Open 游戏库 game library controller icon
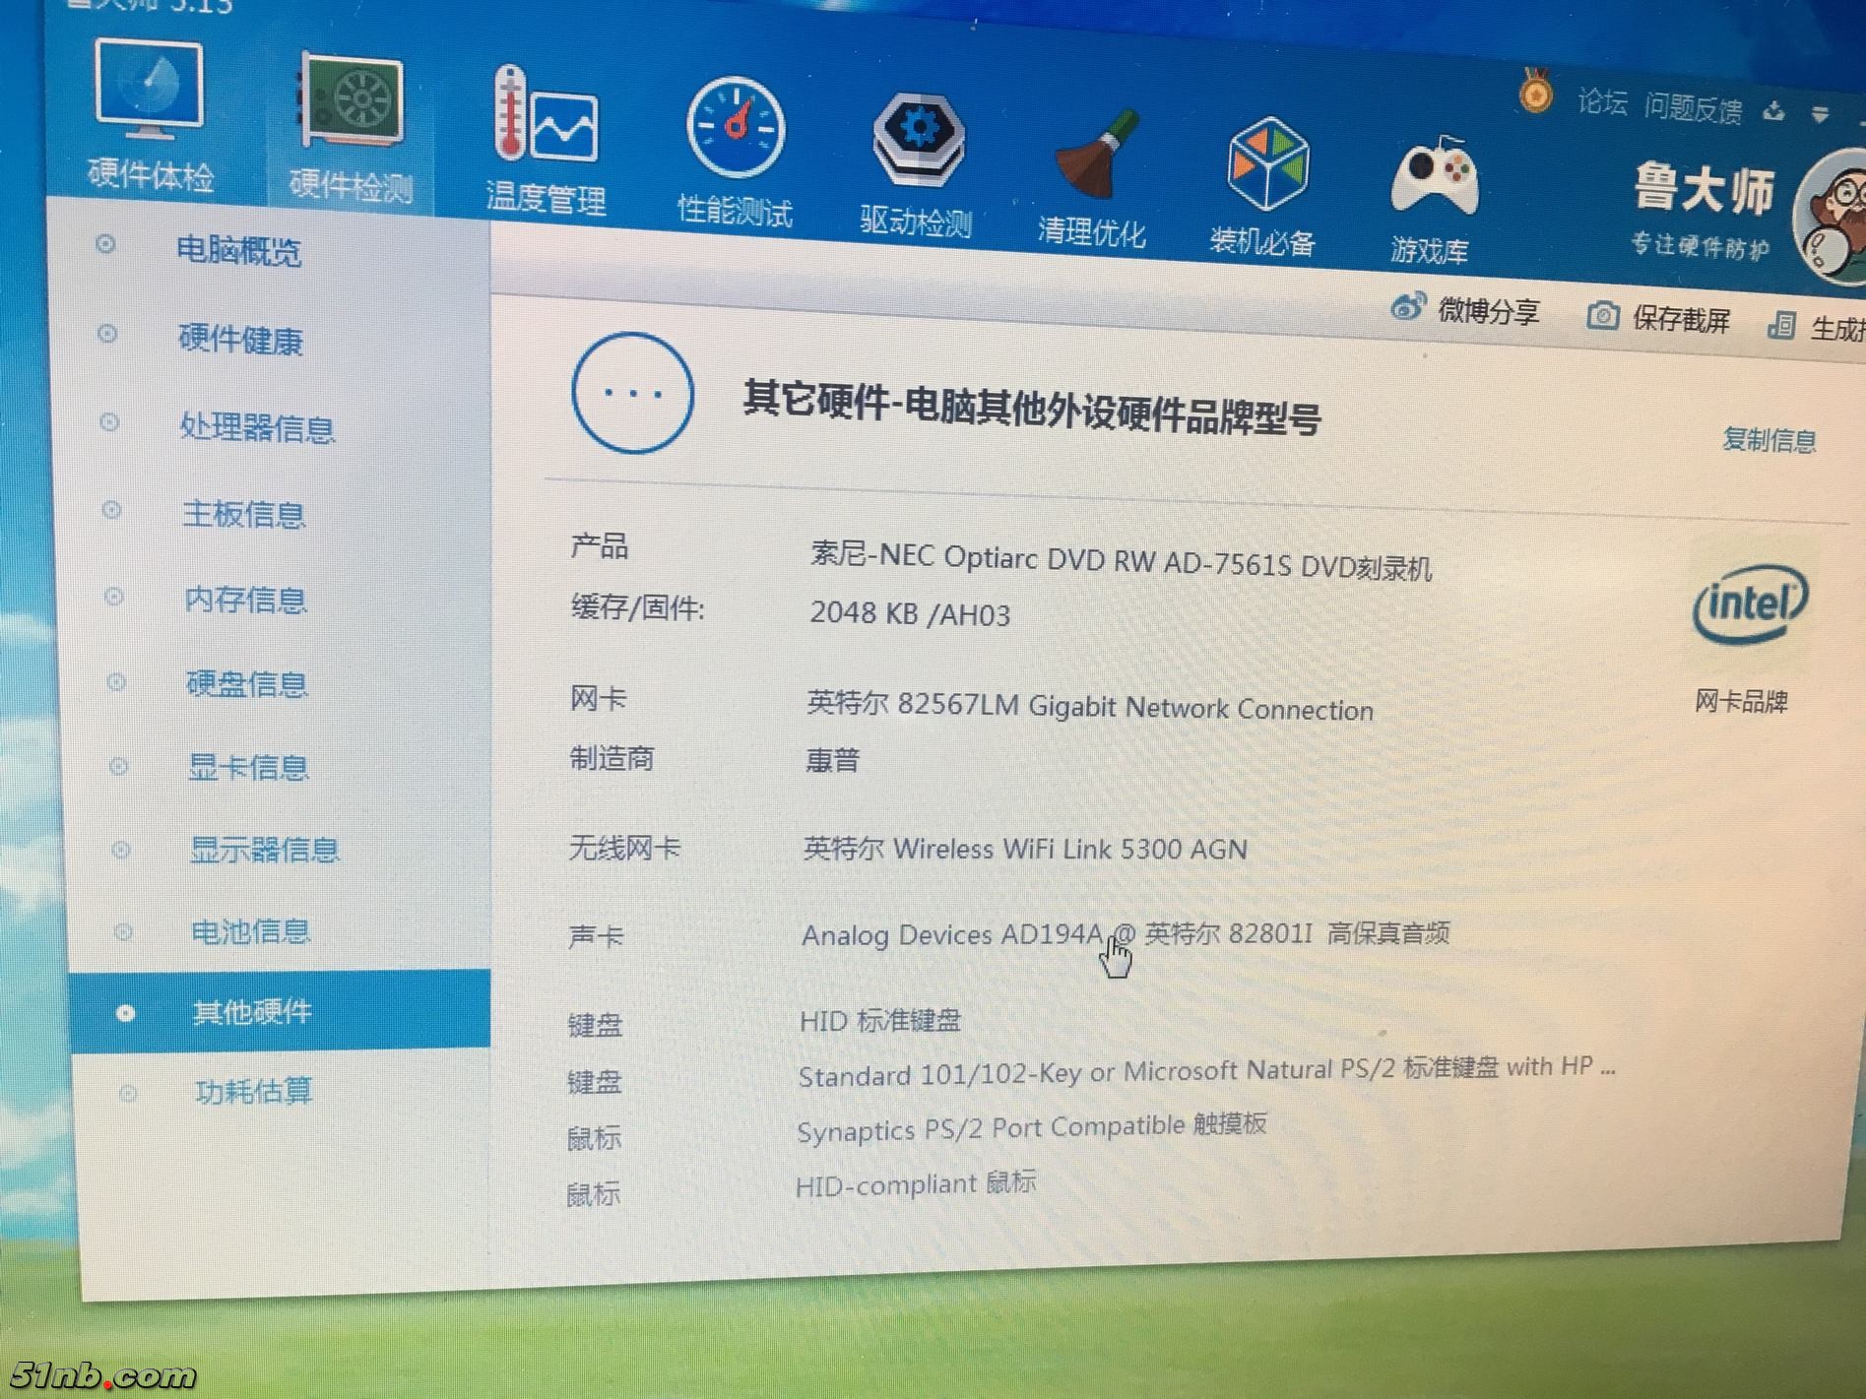The height and width of the screenshot is (1399, 1866). point(1432,197)
